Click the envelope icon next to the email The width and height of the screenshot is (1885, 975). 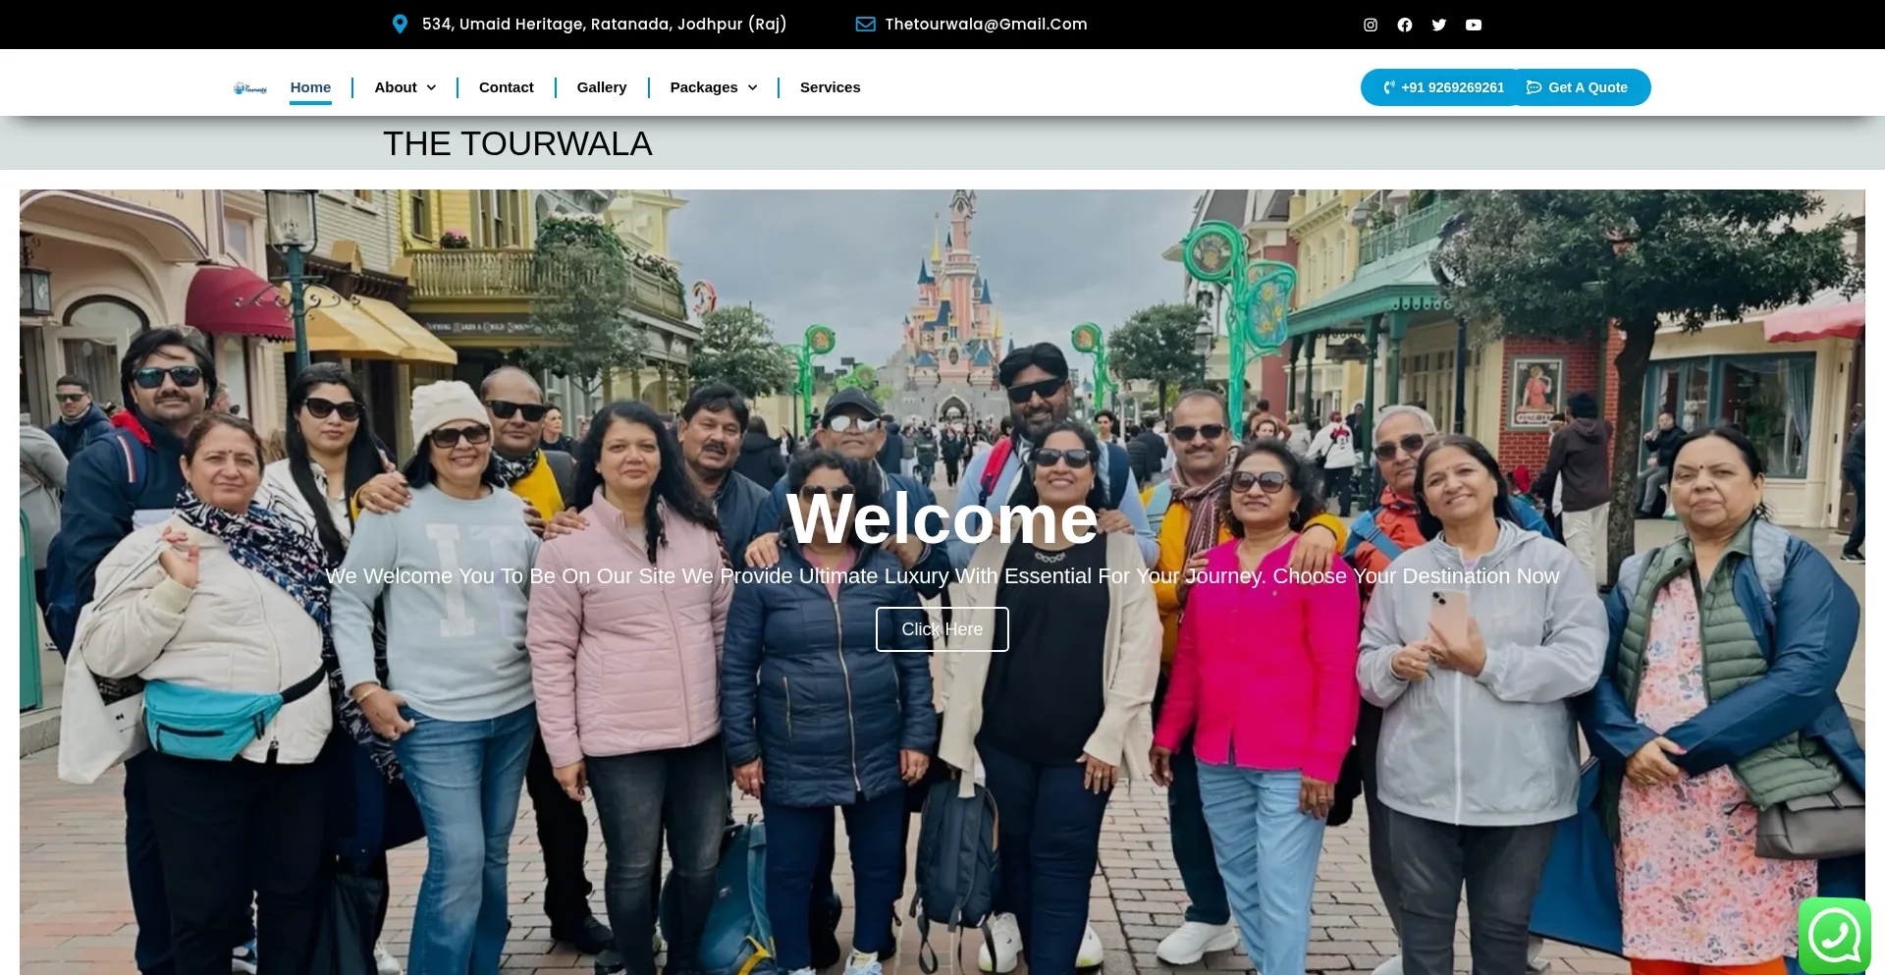click(x=865, y=24)
